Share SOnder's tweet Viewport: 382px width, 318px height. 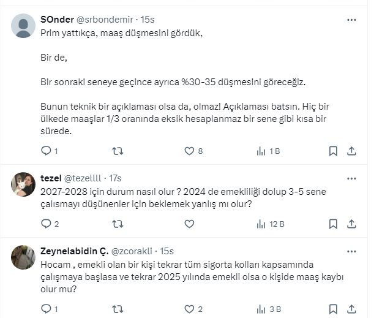(351, 151)
